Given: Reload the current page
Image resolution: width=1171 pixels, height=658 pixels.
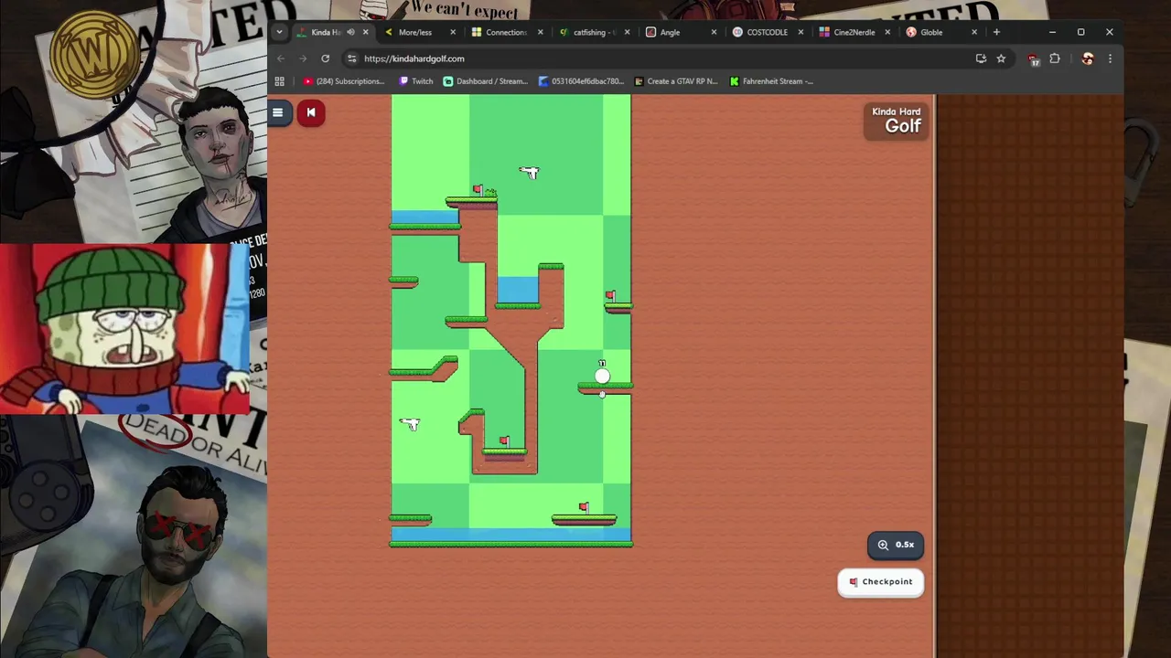Looking at the screenshot, I should click(325, 58).
